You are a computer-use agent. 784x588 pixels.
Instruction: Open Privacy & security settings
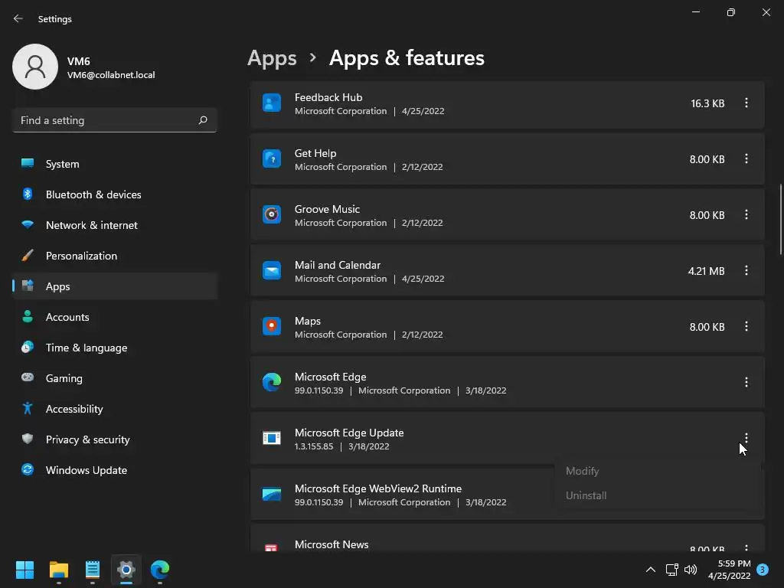(87, 439)
